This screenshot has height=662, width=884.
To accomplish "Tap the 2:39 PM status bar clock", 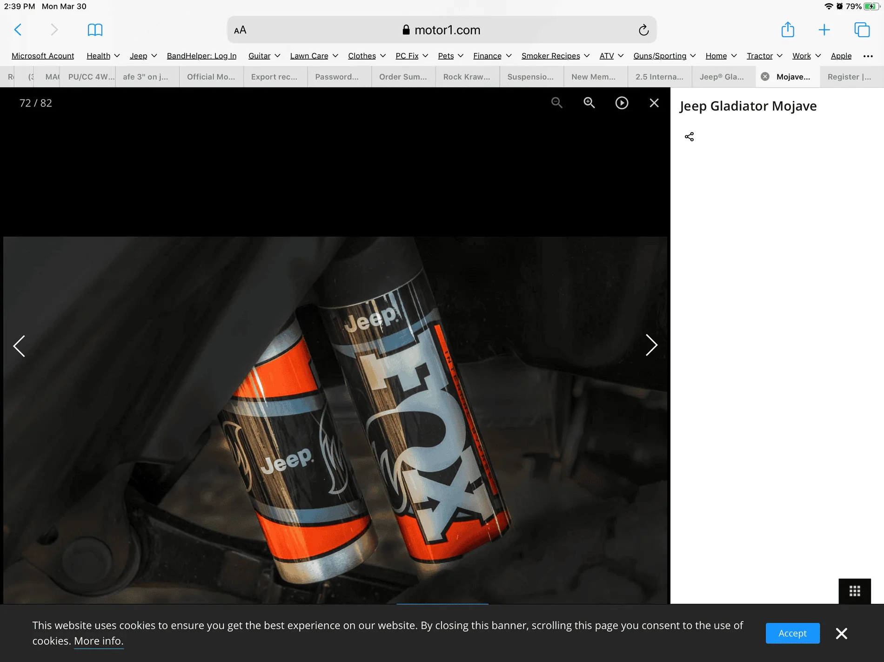I will tap(20, 7).
